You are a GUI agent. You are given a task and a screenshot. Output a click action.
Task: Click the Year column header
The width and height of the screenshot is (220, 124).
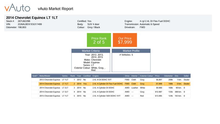coord(79,76)
